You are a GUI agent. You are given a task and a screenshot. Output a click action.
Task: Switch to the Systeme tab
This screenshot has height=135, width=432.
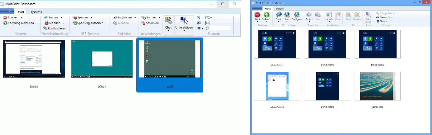(x=36, y=12)
